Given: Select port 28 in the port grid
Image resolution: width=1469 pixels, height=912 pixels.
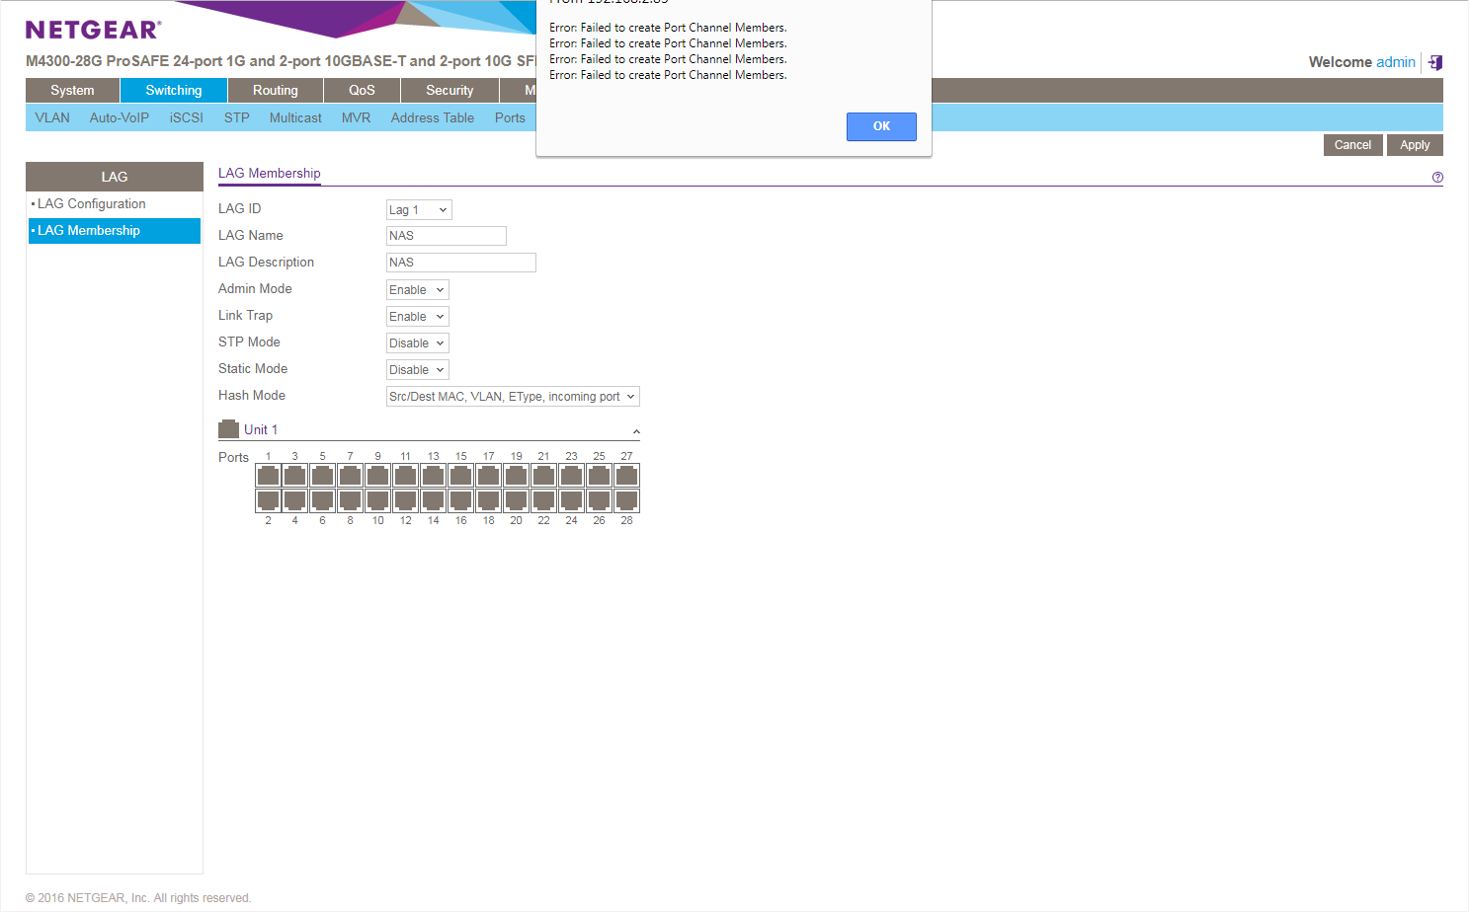Looking at the screenshot, I should (x=626, y=500).
